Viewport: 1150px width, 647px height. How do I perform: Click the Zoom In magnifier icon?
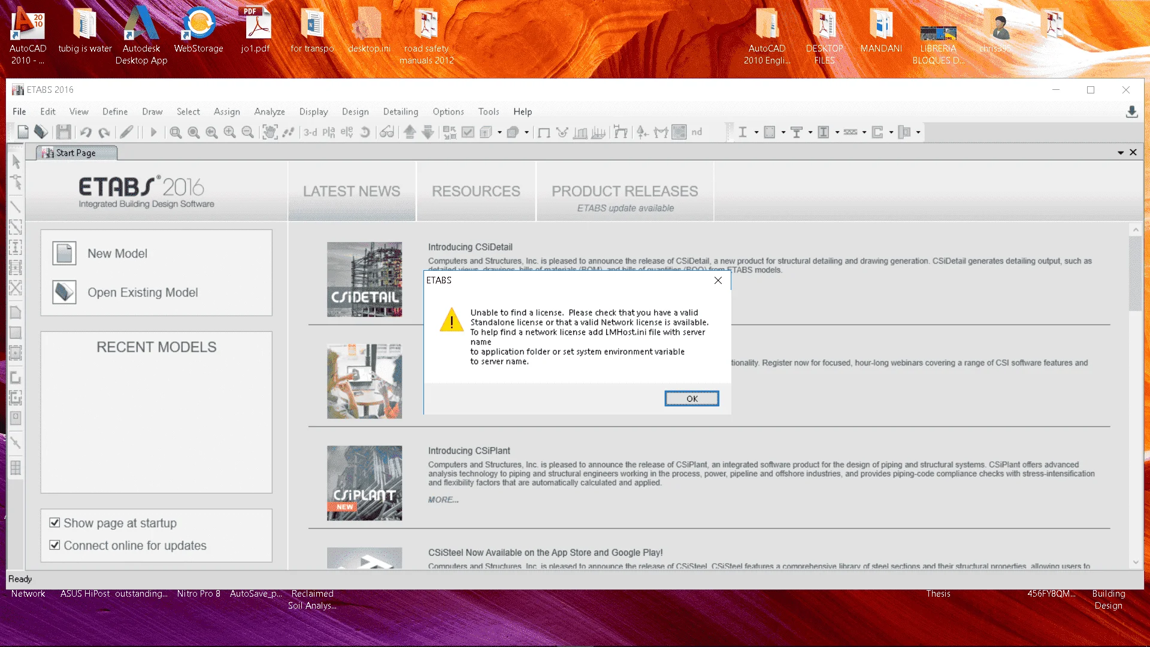click(x=229, y=132)
